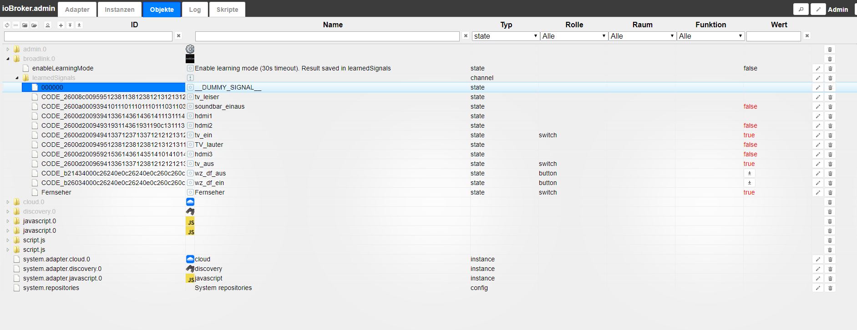Expand all nodes with the open-folder icon
Image resolution: width=857 pixels, height=330 pixels.
pyautogui.click(x=34, y=25)
